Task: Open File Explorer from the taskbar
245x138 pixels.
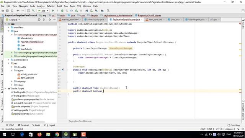Action: point(48,135)
